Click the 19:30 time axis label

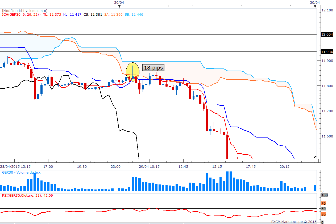pyautogui.click(x=82, y=166)
